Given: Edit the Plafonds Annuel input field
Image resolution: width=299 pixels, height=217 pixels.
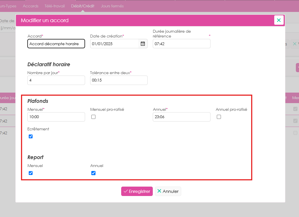Looking at the screenshot, I should pyautogui.click(x=182, y=117).
